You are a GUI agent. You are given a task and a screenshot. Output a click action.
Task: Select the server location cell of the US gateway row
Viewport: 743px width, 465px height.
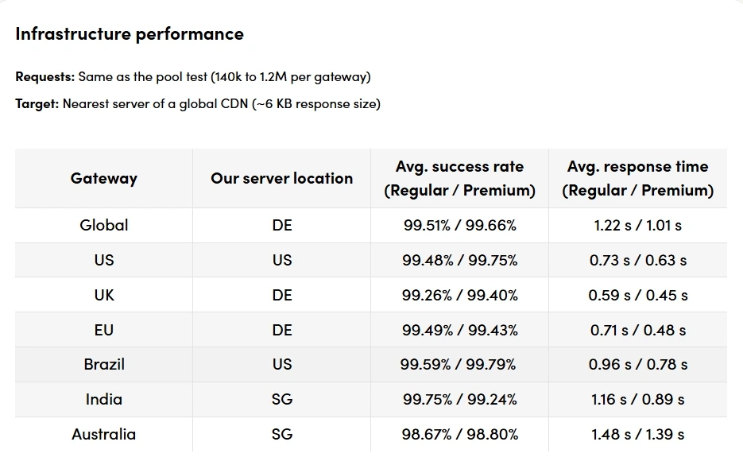(281, 260)
